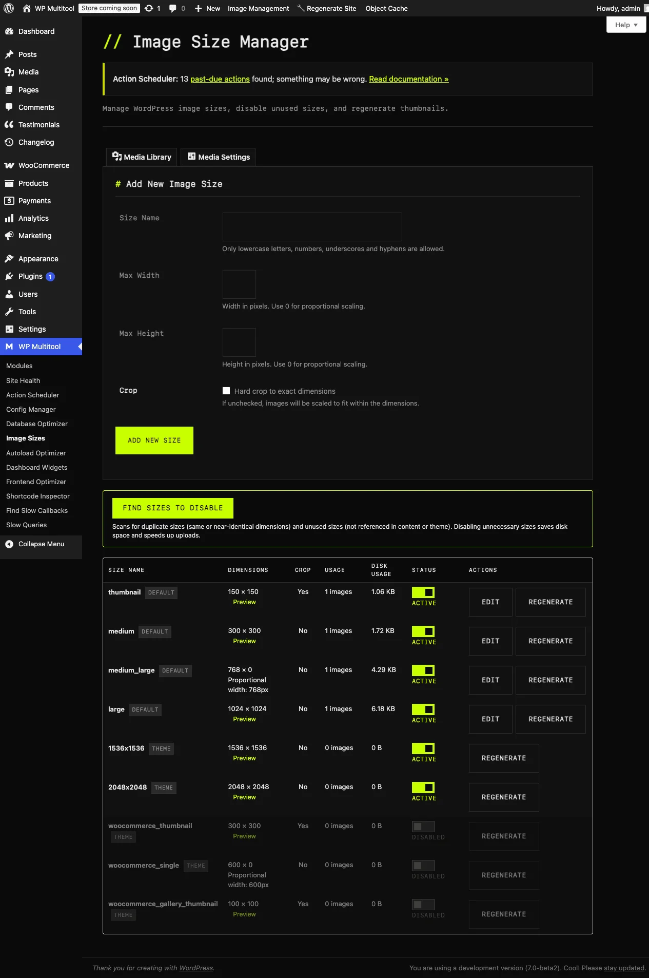Screen dimensions: 649x978
Task: Click the WordPress logo icon in admin bar
Action: click(9, 8)
